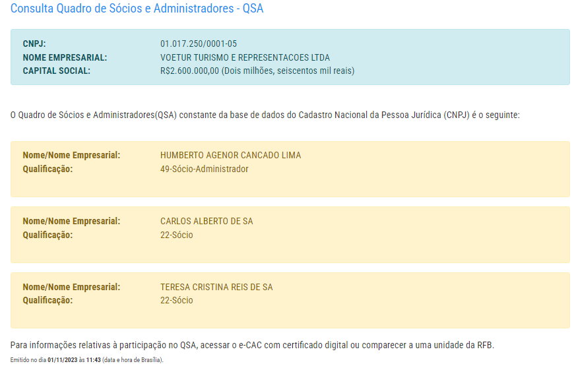Click the first Nome/Nome Empresarial label

71,155
